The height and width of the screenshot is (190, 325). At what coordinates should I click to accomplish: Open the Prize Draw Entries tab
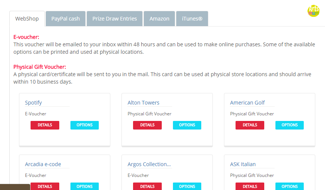coord(115,19)
